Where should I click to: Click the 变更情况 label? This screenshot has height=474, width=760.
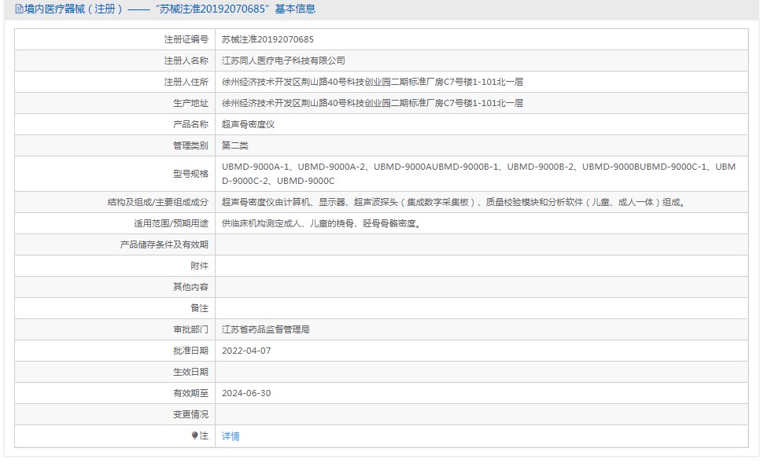point(190,415)
